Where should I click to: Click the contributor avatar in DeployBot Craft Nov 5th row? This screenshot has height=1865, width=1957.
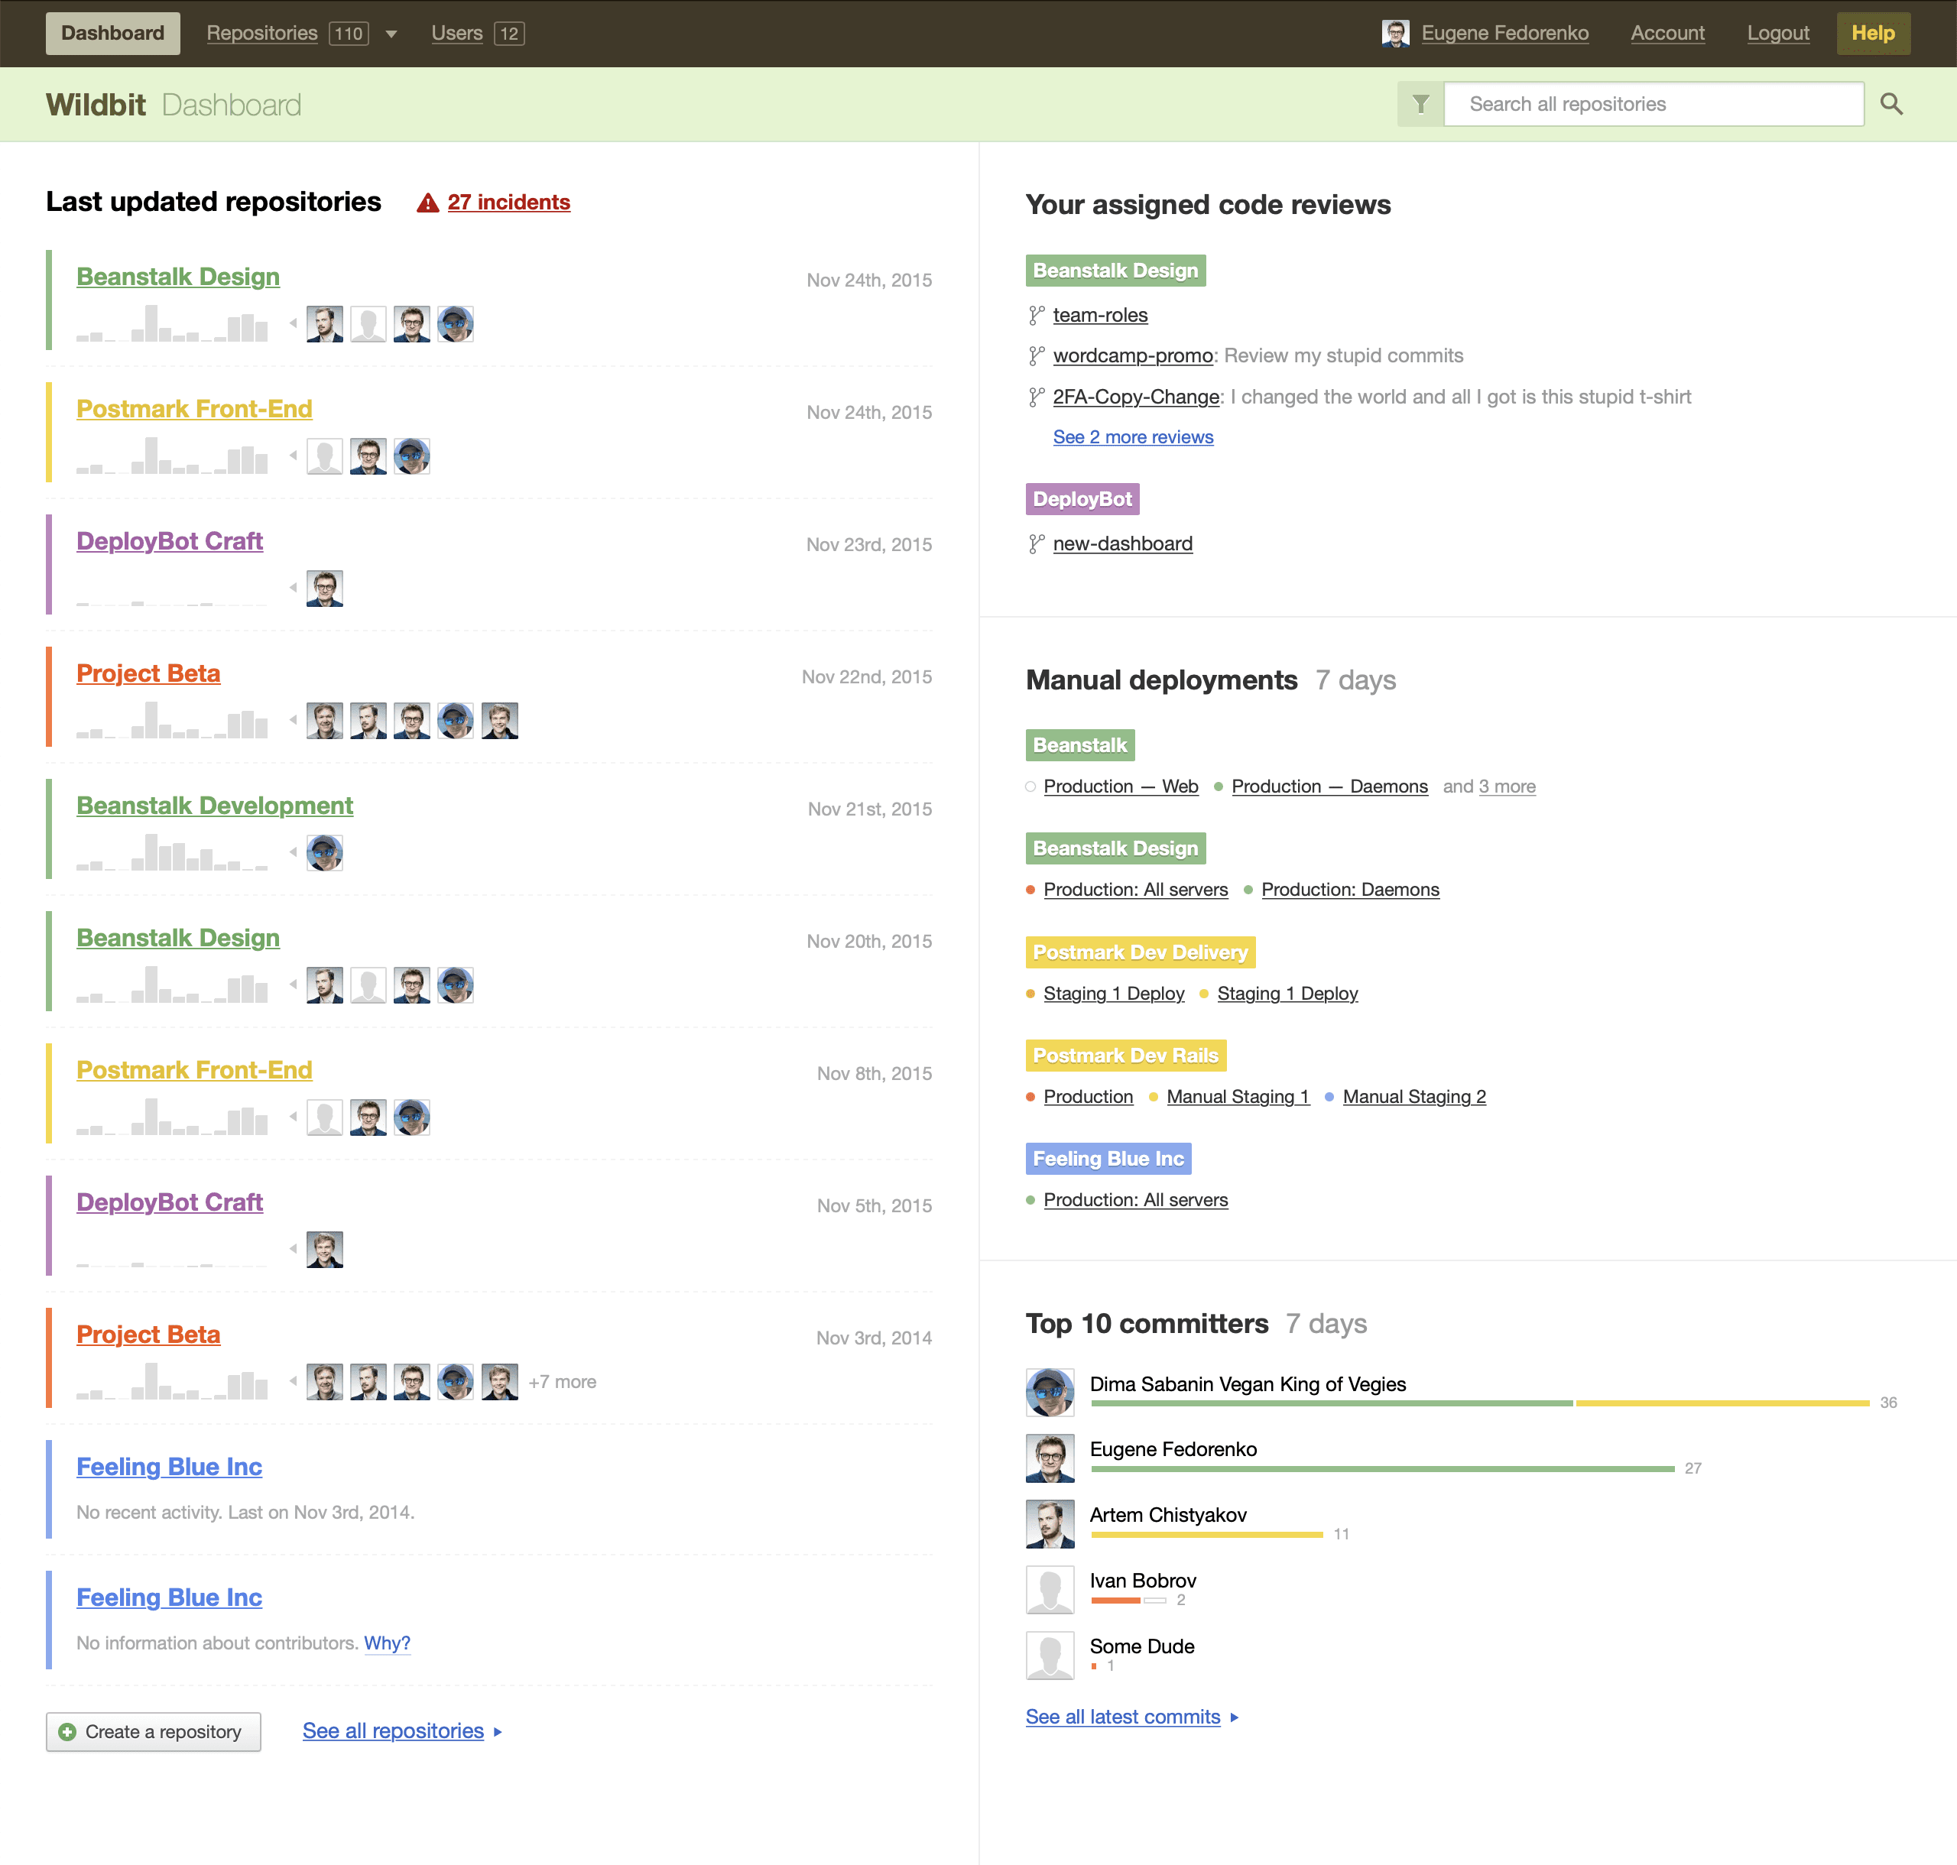(324, 1250)
